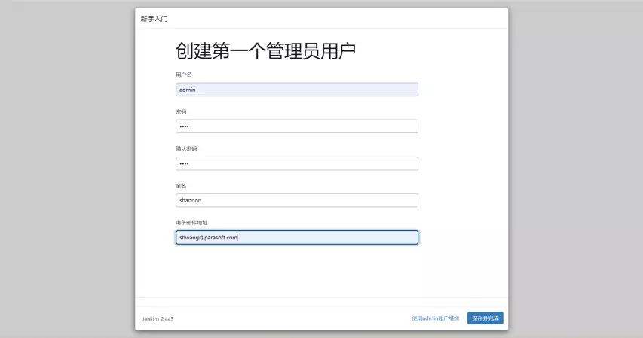Click the 用户名 label text

184,75
